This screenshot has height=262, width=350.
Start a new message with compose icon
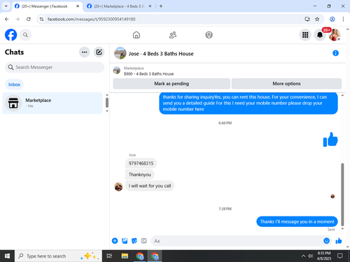[99, 52]
